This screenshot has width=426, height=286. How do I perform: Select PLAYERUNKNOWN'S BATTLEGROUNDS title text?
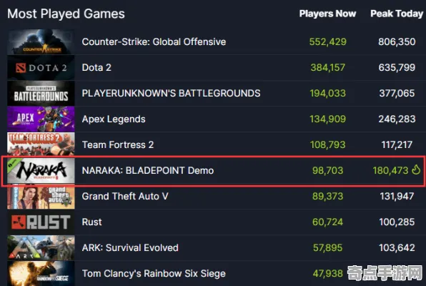(171, 93)
